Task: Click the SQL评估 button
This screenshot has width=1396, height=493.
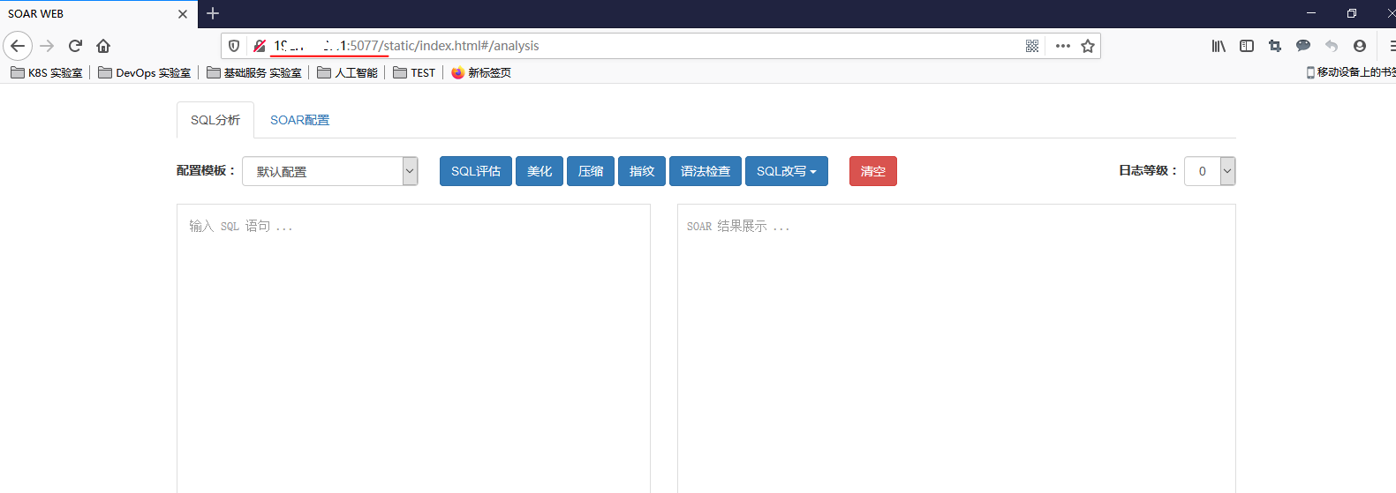Action: [475, 171]
